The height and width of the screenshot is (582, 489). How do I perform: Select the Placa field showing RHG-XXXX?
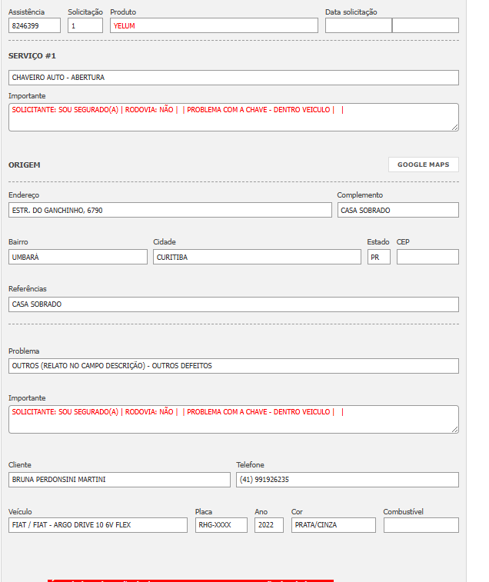tap(221, 525)
